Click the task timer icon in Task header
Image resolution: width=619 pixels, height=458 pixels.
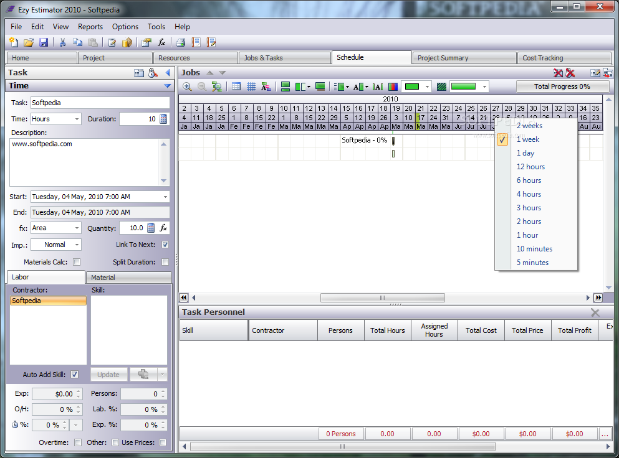(153, 73)
